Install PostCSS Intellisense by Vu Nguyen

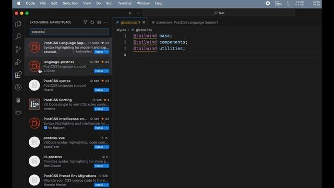[99, 127]
